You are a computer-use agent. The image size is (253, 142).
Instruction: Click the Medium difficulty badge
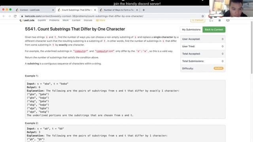coord(219,68)
